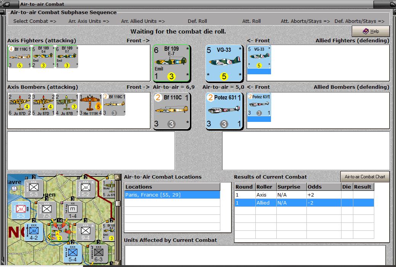396x267 pixels.
Task: Click the map scrollbar up arrow
Action: (x=118, y=177)
